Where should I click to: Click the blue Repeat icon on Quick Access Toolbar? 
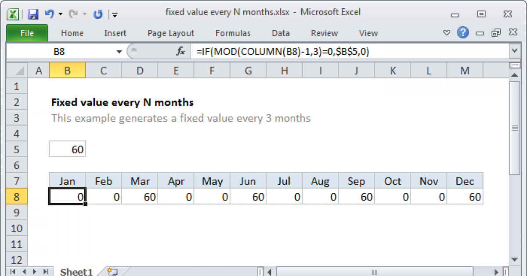click(97, 14)
